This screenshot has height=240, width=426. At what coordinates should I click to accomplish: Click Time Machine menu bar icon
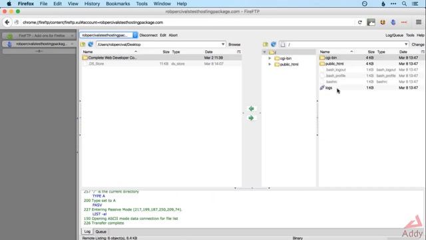click(x=365, y=4)
